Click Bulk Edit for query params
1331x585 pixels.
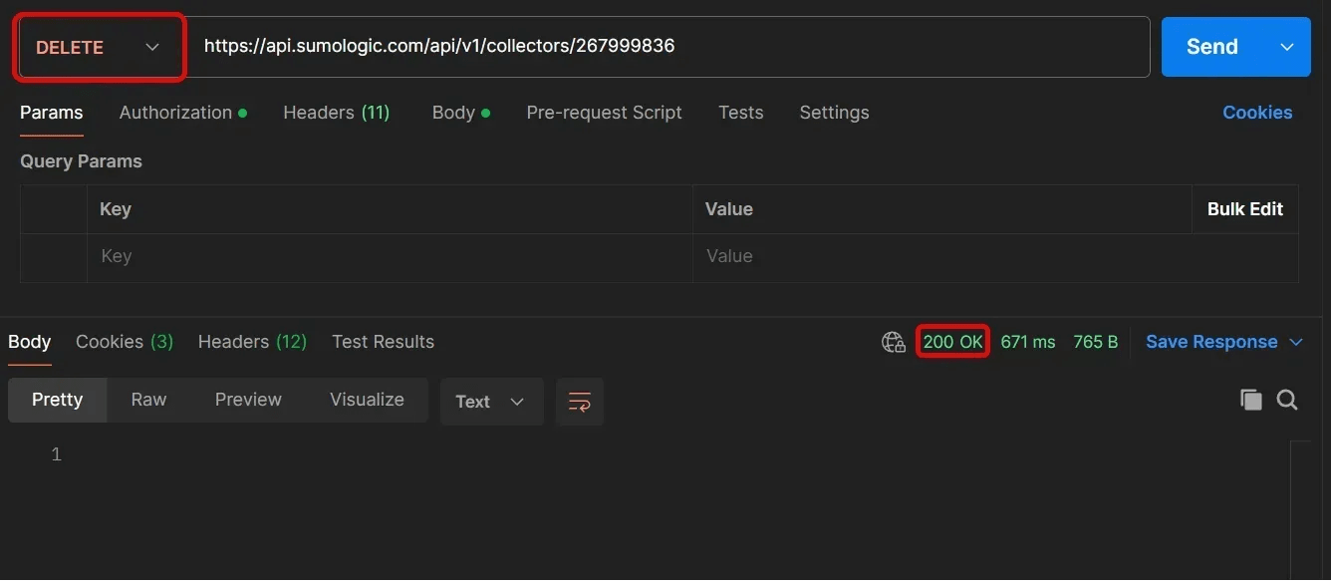pyautogui.click(x=1244, y=208)
